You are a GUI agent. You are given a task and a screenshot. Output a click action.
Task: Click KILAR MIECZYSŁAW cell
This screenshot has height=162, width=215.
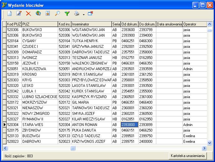(91, 119)
